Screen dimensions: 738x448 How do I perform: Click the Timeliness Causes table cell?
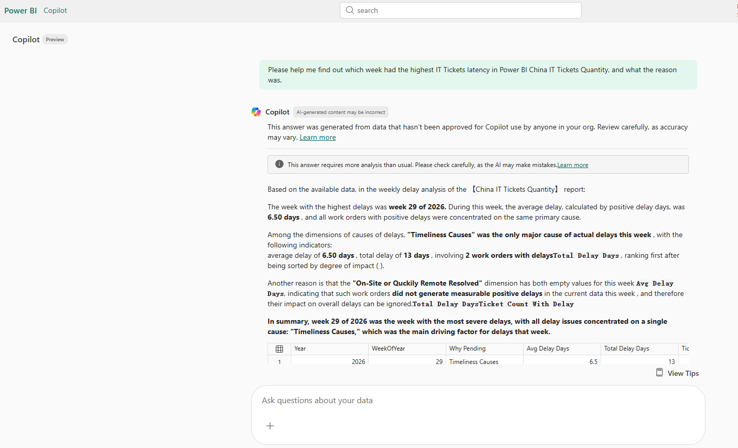point(484,361)
